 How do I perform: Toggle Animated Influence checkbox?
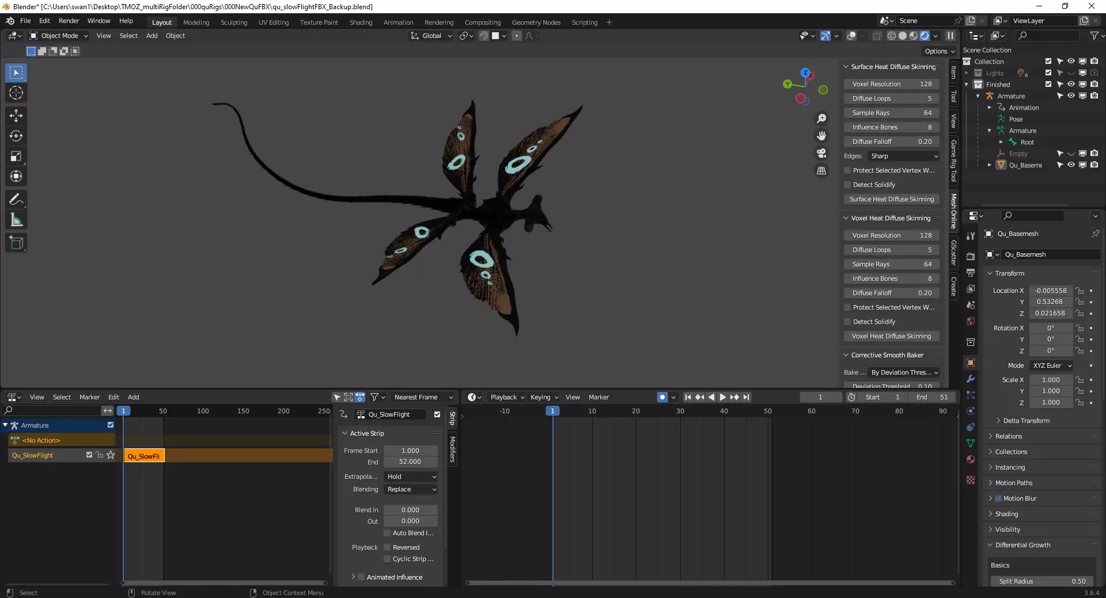coord(361,577)
